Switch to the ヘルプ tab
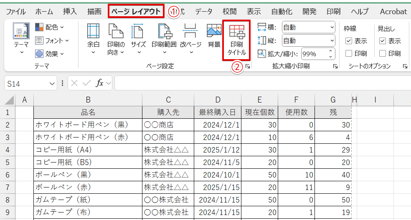This screenshot has width=411, height=220. pos(360,12)
